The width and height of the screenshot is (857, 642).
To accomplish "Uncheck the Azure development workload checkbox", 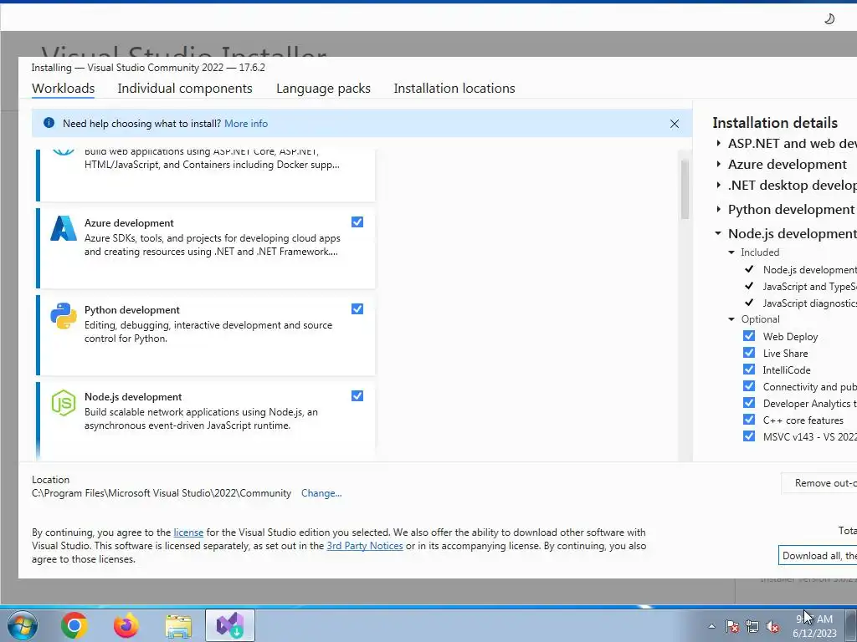I will [x=357, y=222].
